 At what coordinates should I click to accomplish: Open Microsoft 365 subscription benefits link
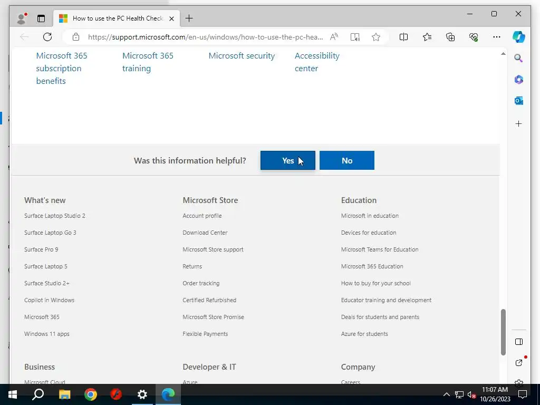point(62,68)
